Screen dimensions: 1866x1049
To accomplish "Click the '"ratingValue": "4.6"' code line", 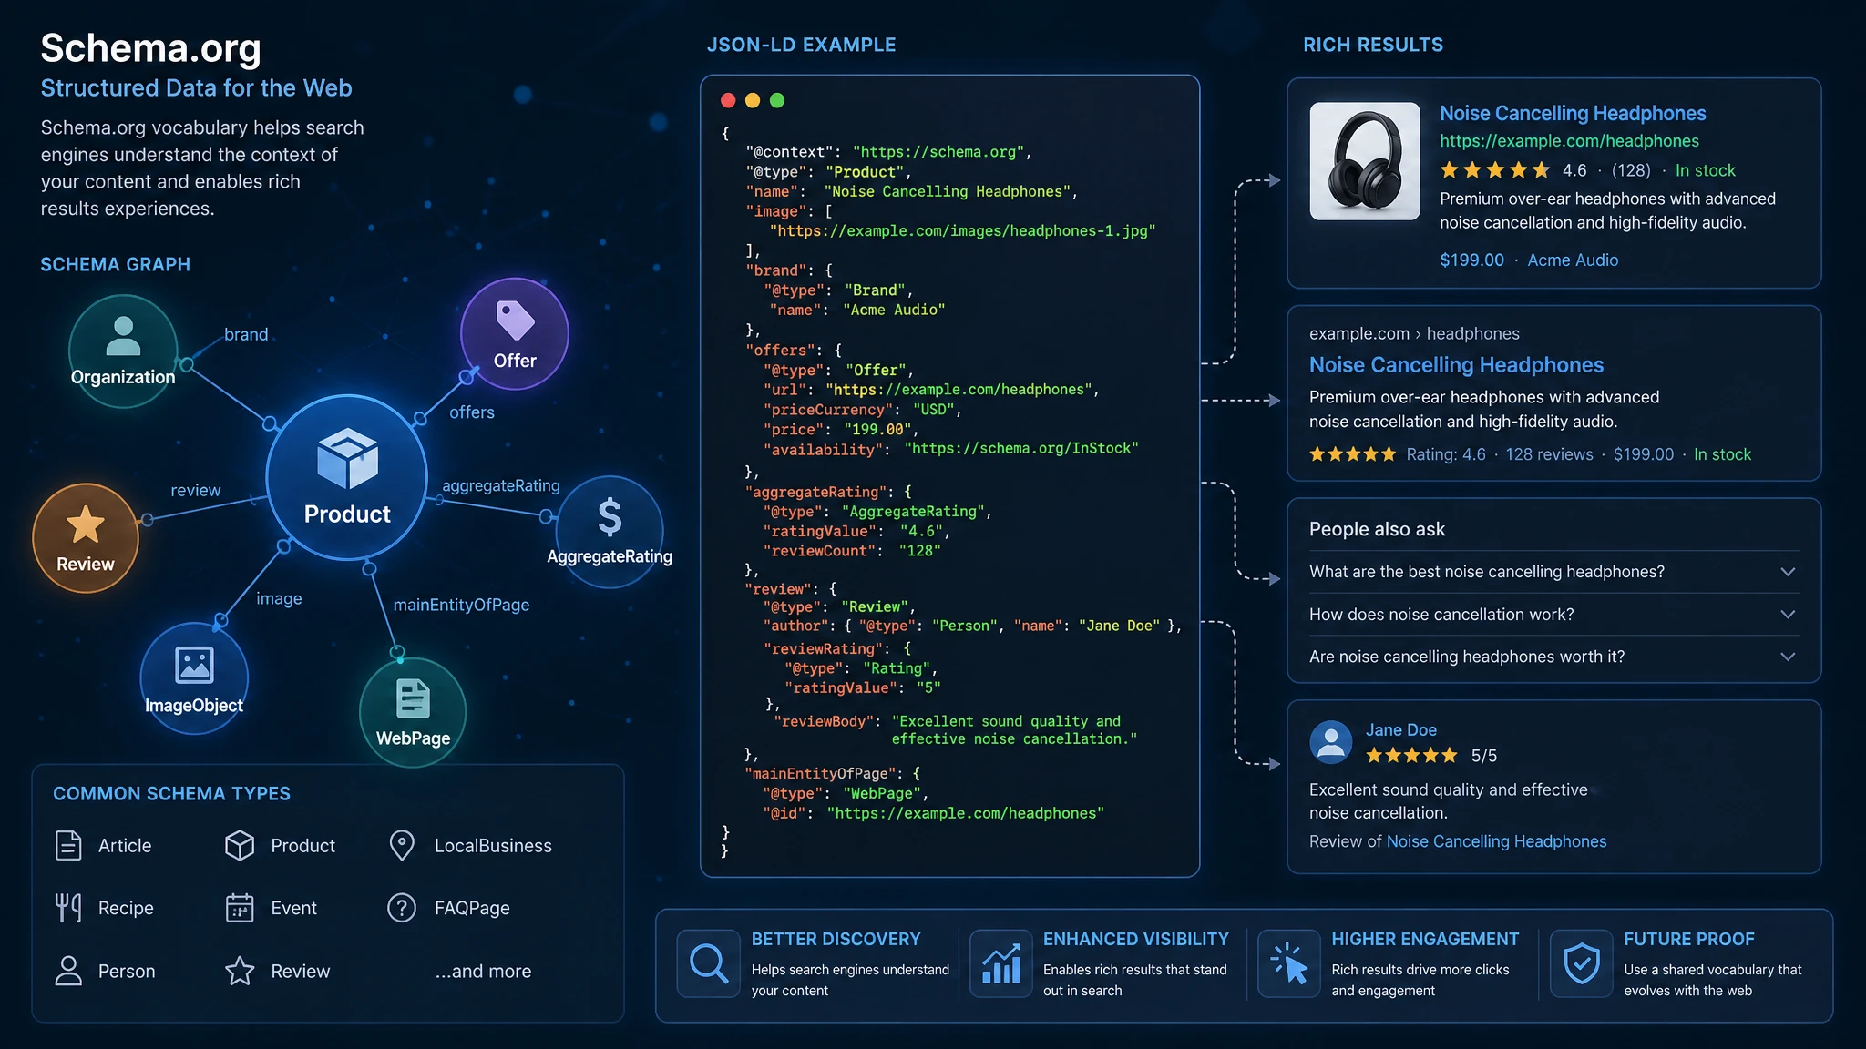I will pos(856,532).
